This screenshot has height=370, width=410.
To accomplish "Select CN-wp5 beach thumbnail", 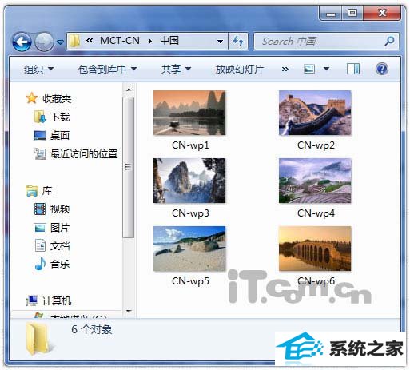I will point(189,249).
